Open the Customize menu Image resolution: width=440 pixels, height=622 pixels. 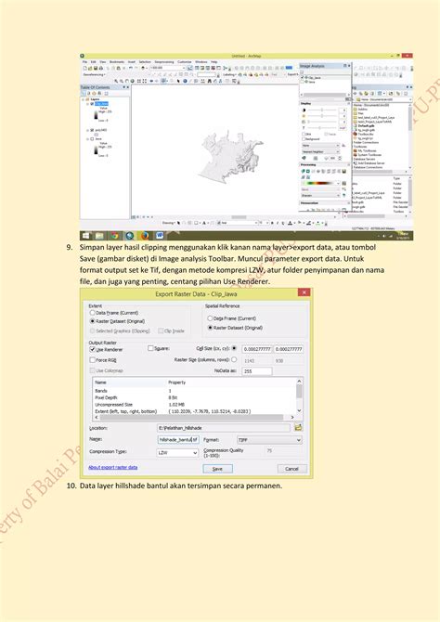tap(185, 62)
